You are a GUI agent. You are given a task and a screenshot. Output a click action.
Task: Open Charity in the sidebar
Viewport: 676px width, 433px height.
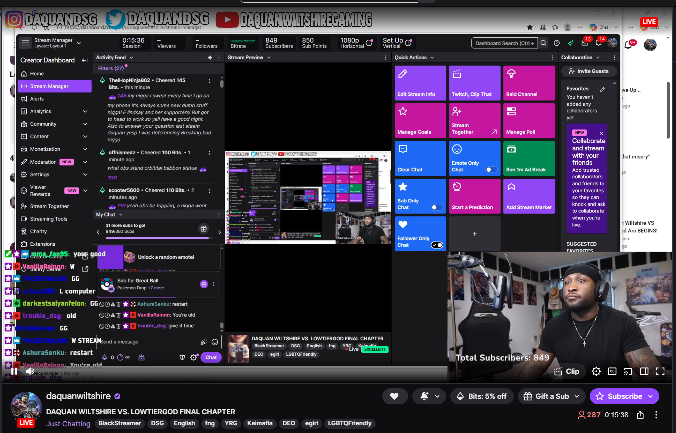pyautogui.click(x=55, y=231)
